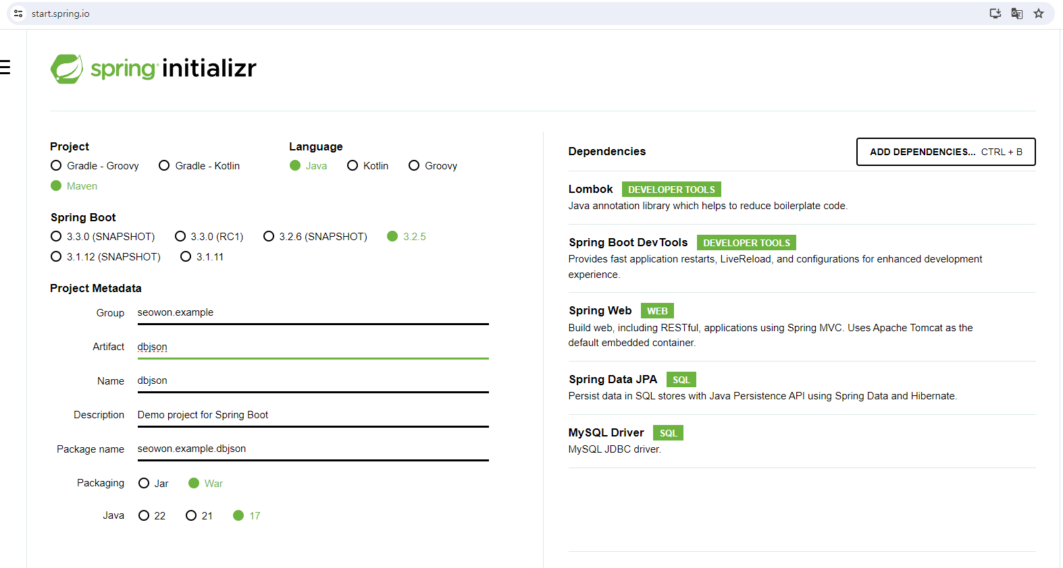Switch packaging to Jar

tap(144, 484)
